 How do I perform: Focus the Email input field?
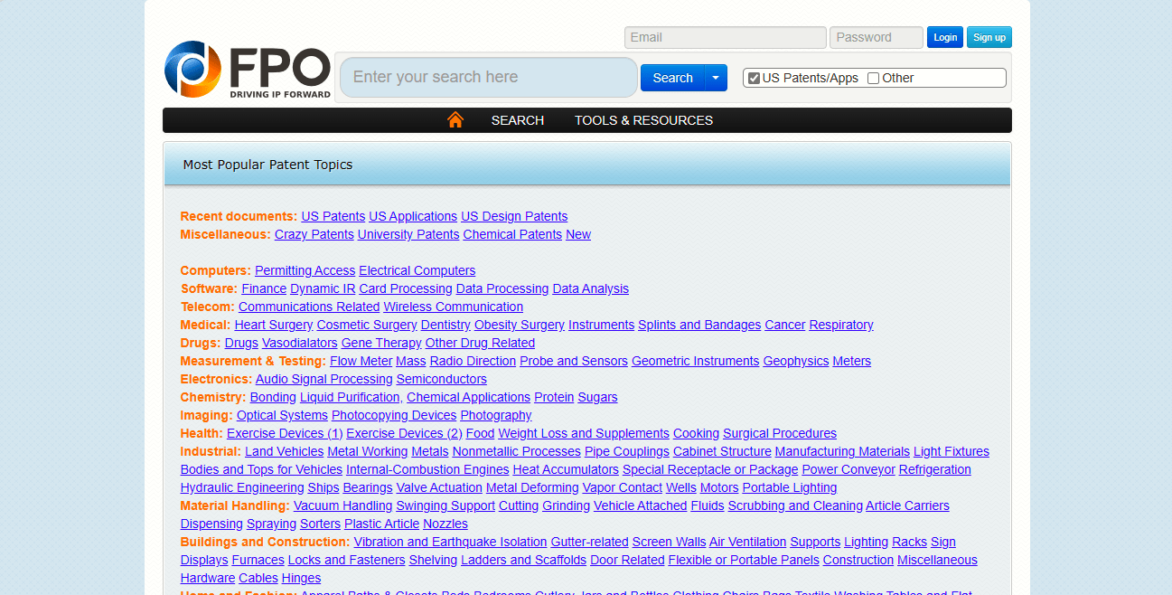[725, 37]
